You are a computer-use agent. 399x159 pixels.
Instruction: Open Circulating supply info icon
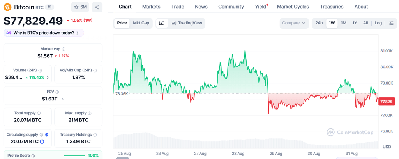click(x=41, y=135)
